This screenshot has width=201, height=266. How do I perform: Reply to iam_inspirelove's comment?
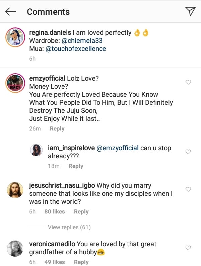[x=76, y=166]
